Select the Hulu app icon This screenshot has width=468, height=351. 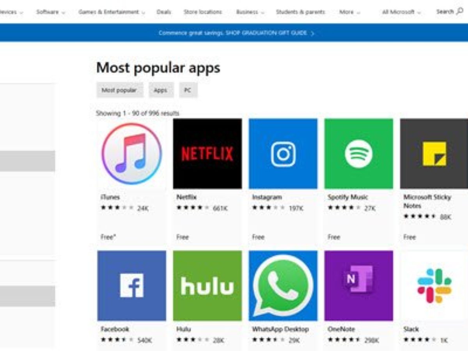[x=207, y=285]
